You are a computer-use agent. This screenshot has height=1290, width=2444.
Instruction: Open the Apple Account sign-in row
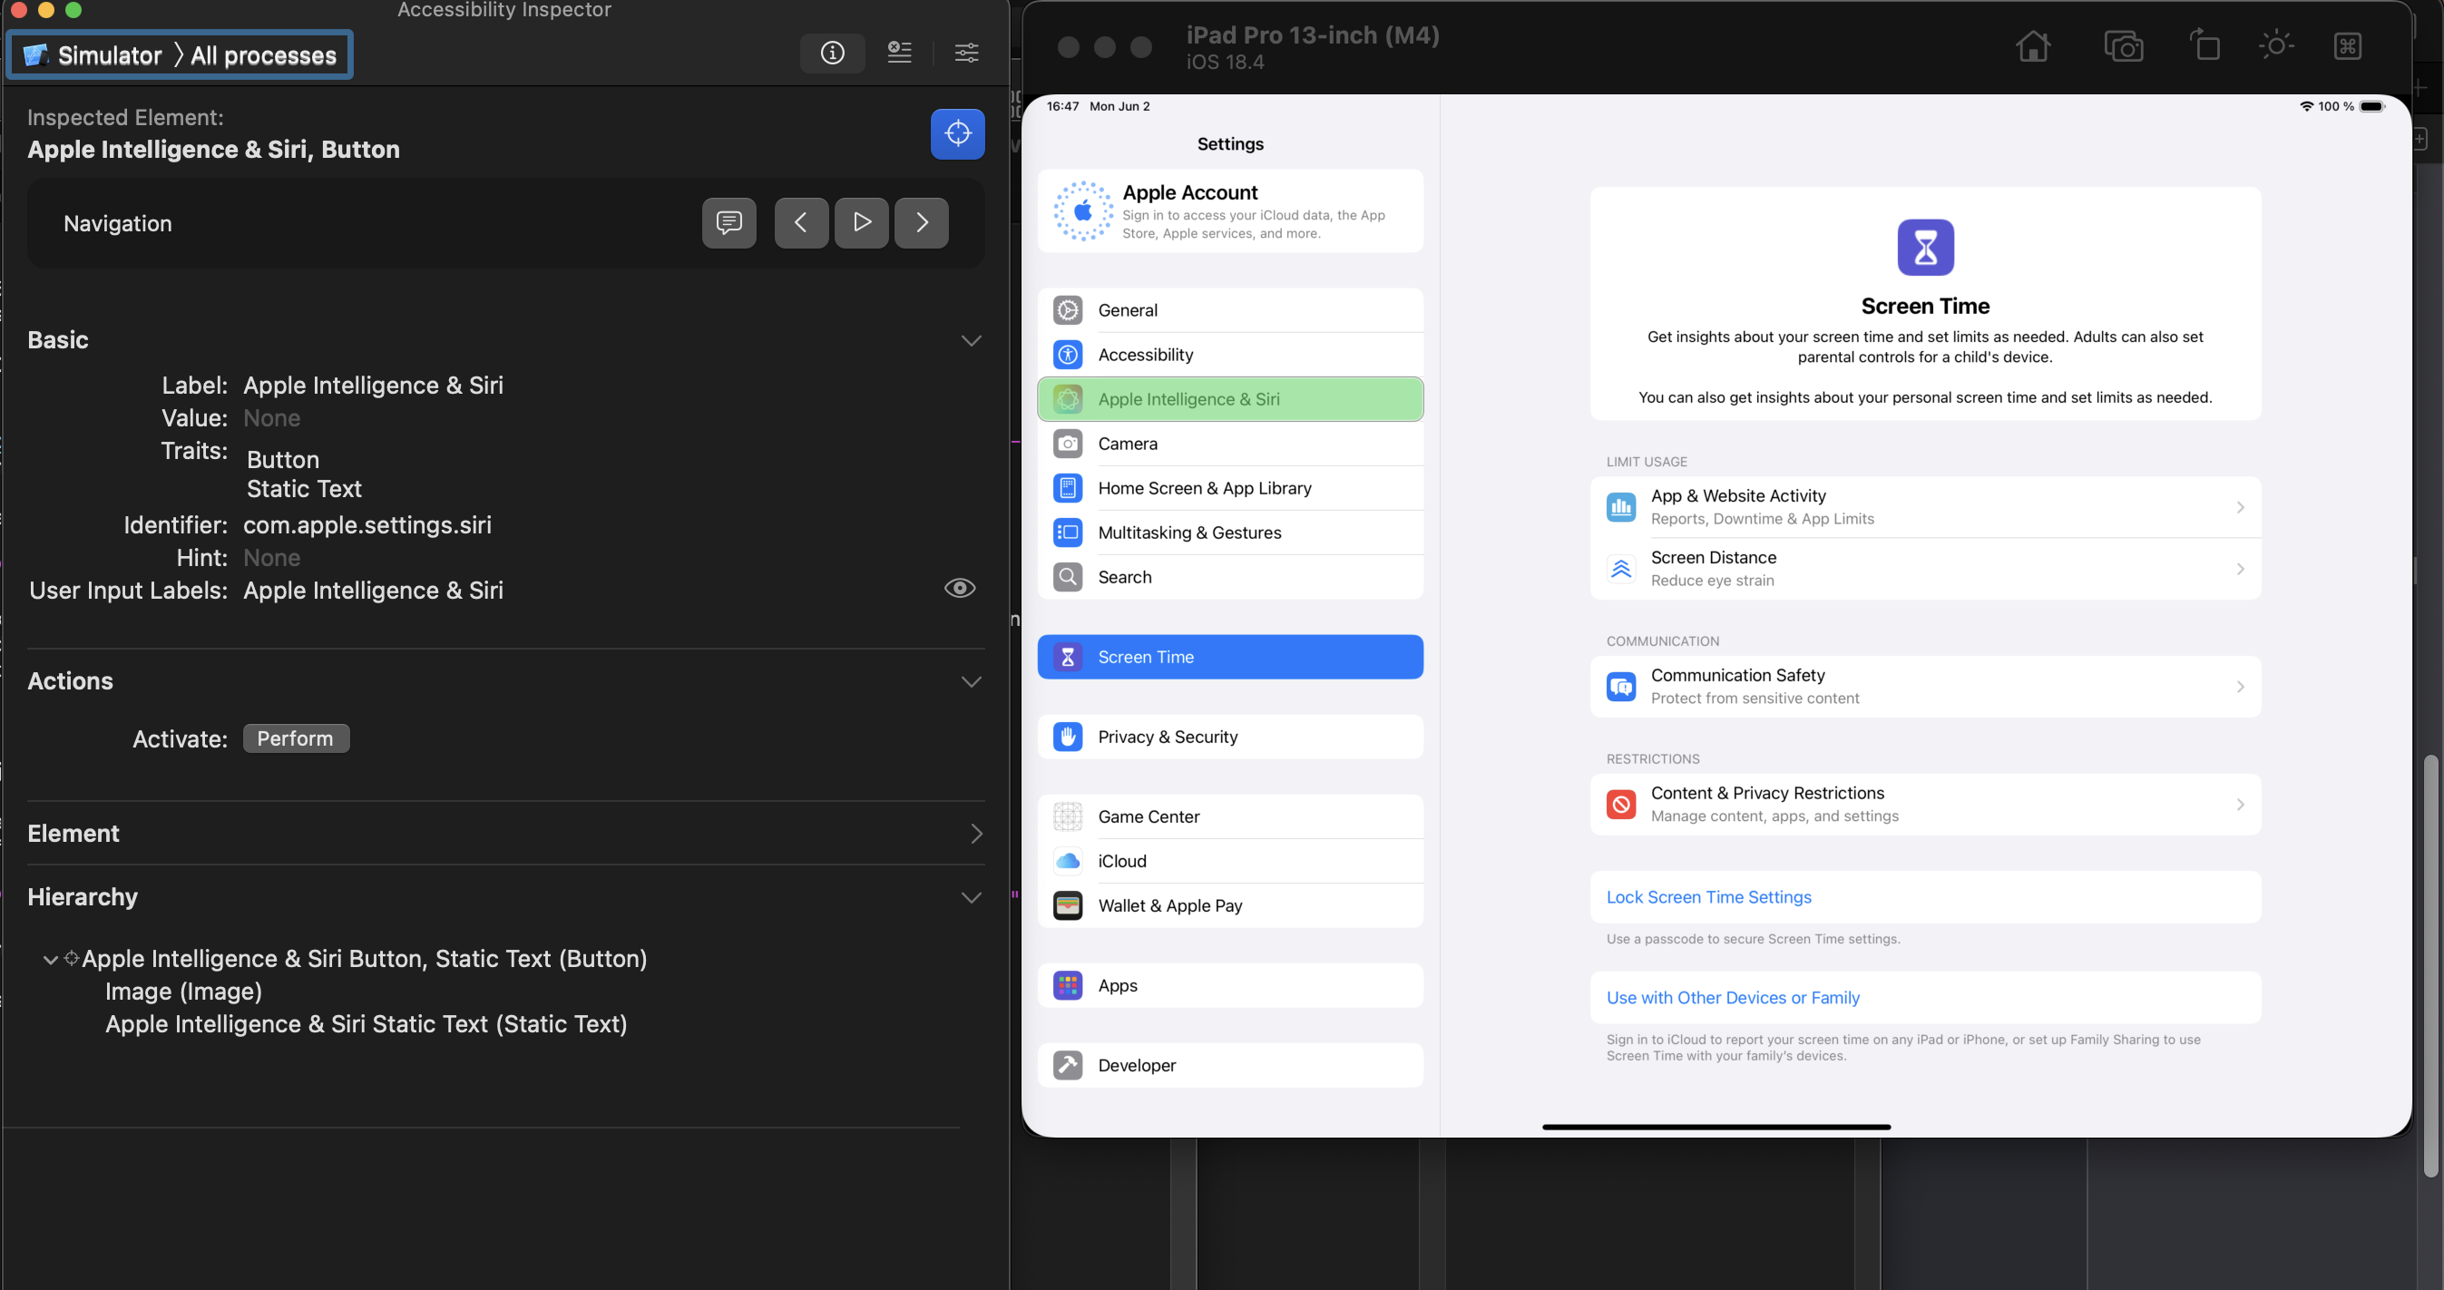[x=1229, y=210]
